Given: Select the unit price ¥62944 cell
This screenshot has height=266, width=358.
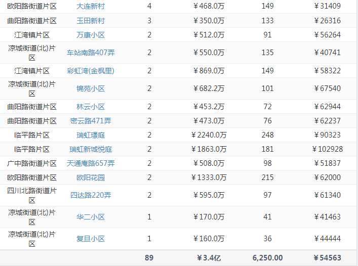Looking at the screenshot, I should [x=328, y=107].
